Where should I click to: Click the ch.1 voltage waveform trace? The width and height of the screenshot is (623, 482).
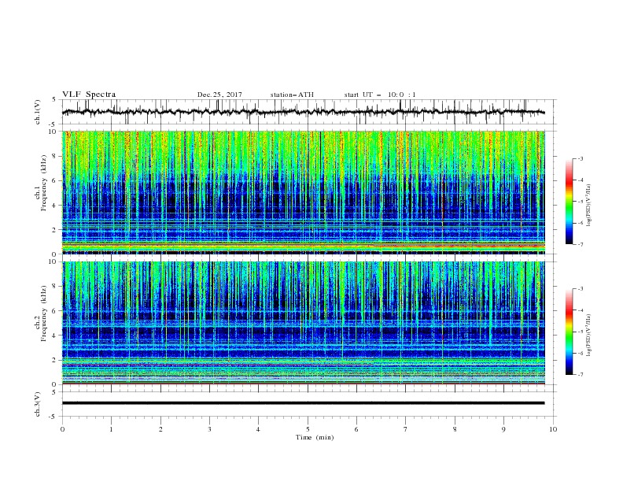[x=303, y=112]
